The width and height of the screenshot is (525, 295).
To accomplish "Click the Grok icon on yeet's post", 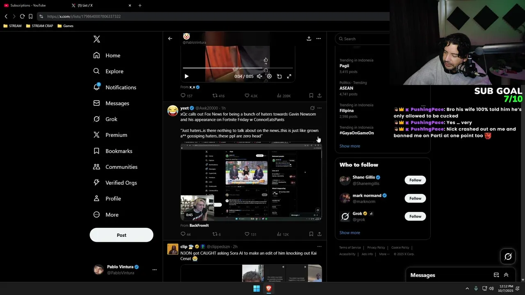I will 313,108.
